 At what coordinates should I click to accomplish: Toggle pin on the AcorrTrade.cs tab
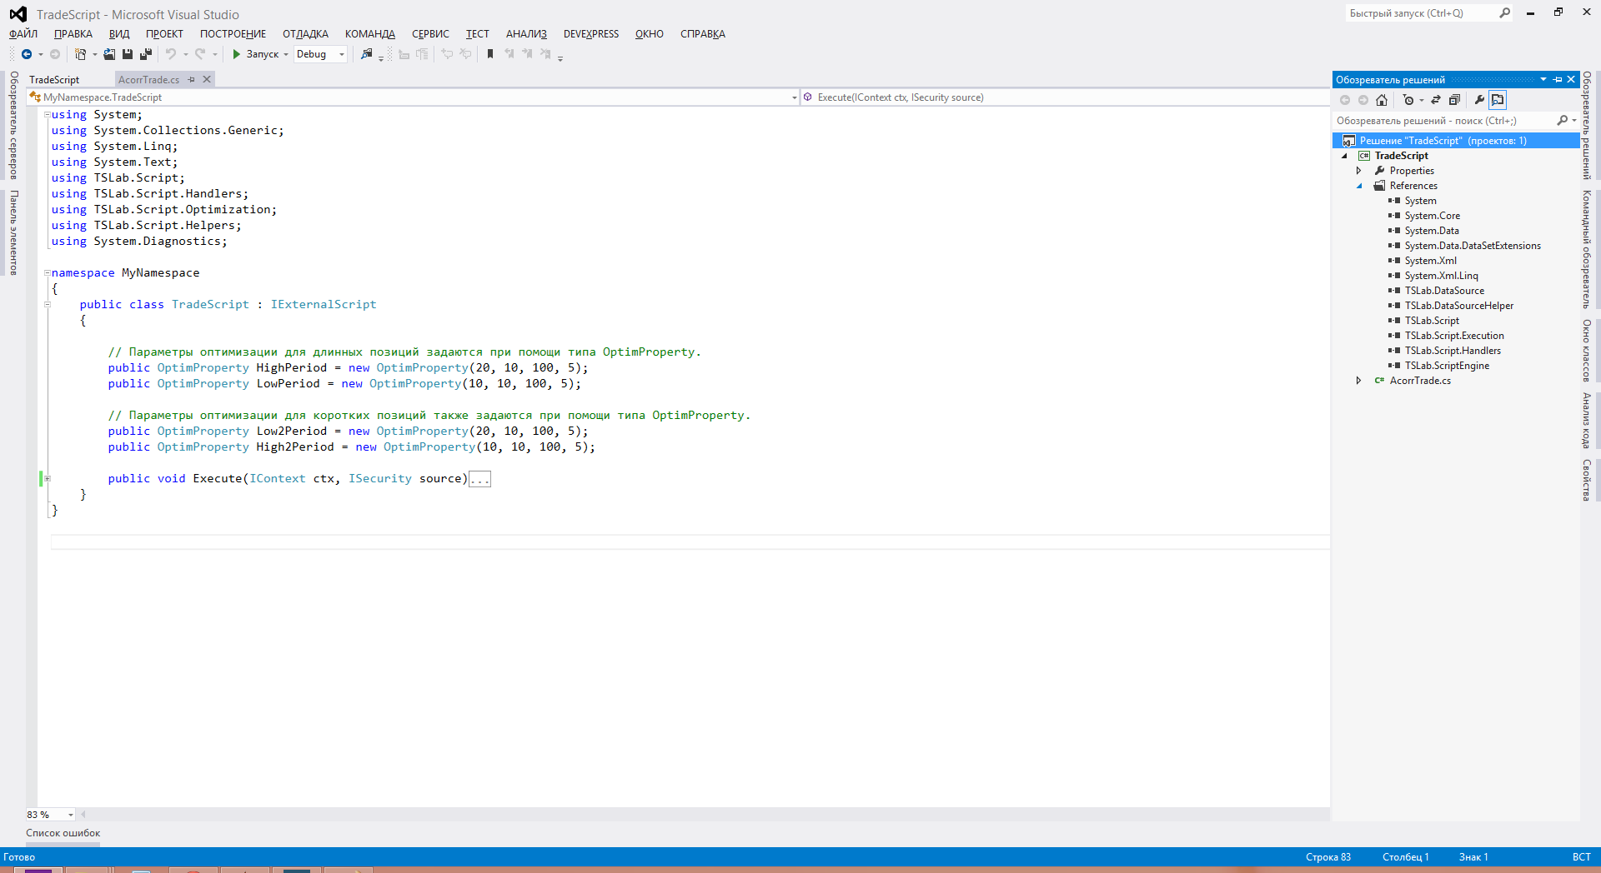(x=192, y=80)
